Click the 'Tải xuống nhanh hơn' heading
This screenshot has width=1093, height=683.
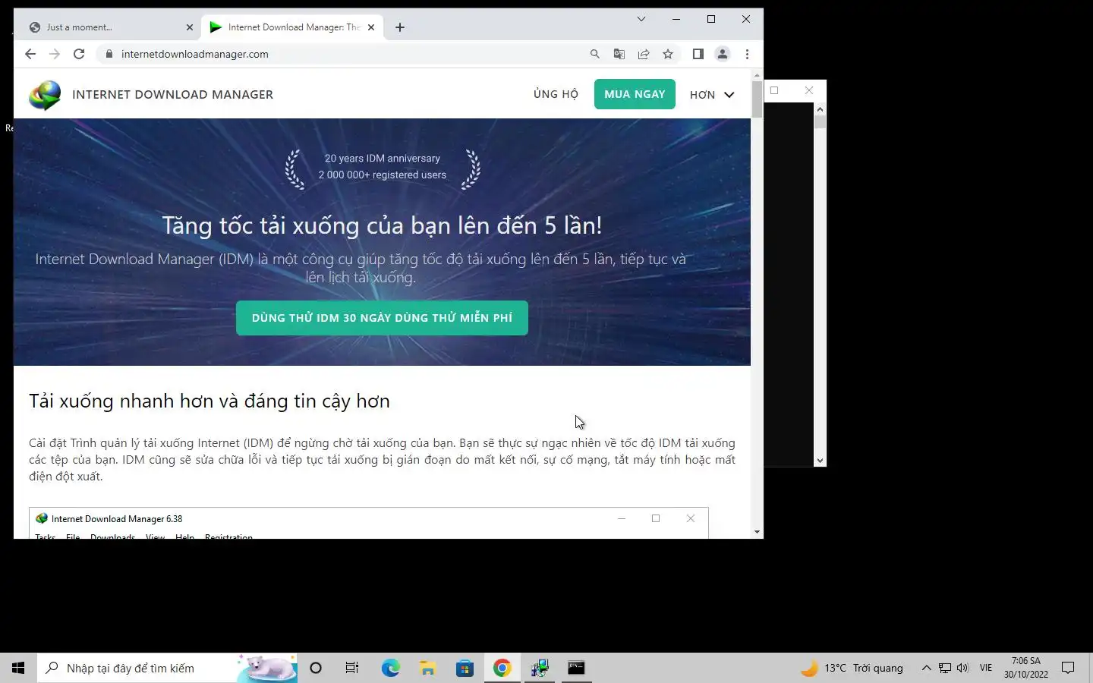click(209, 401)
